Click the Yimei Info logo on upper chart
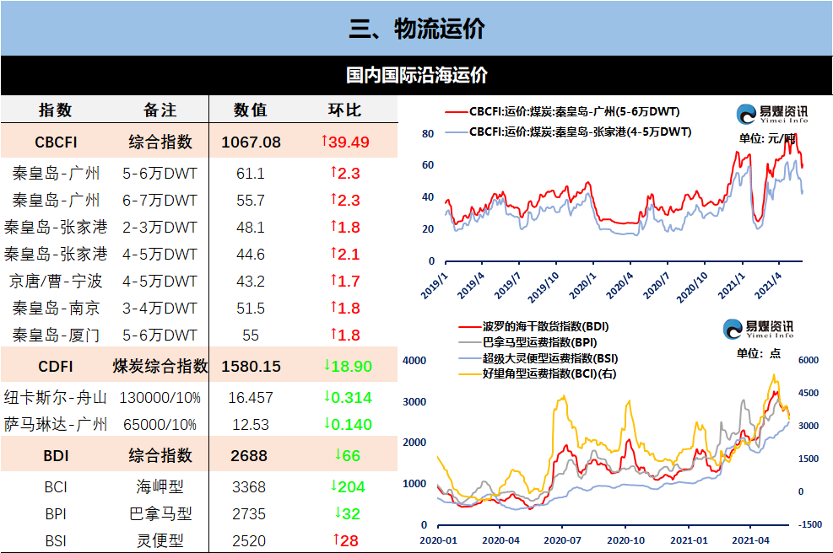 click(772, 114)
